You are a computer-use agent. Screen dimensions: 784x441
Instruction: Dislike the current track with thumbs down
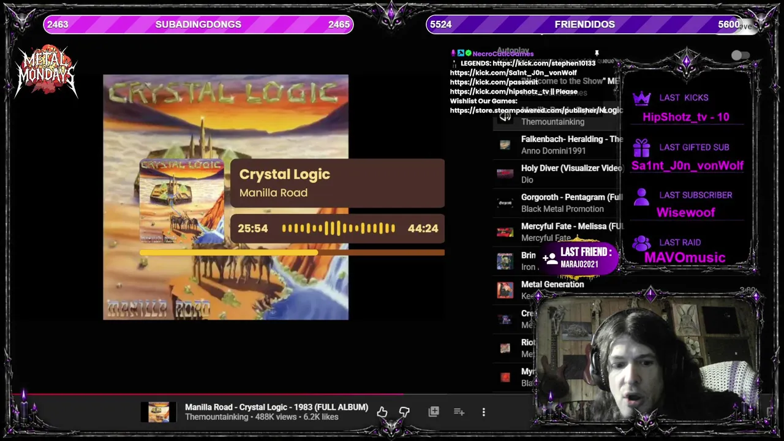pos(404,412)
